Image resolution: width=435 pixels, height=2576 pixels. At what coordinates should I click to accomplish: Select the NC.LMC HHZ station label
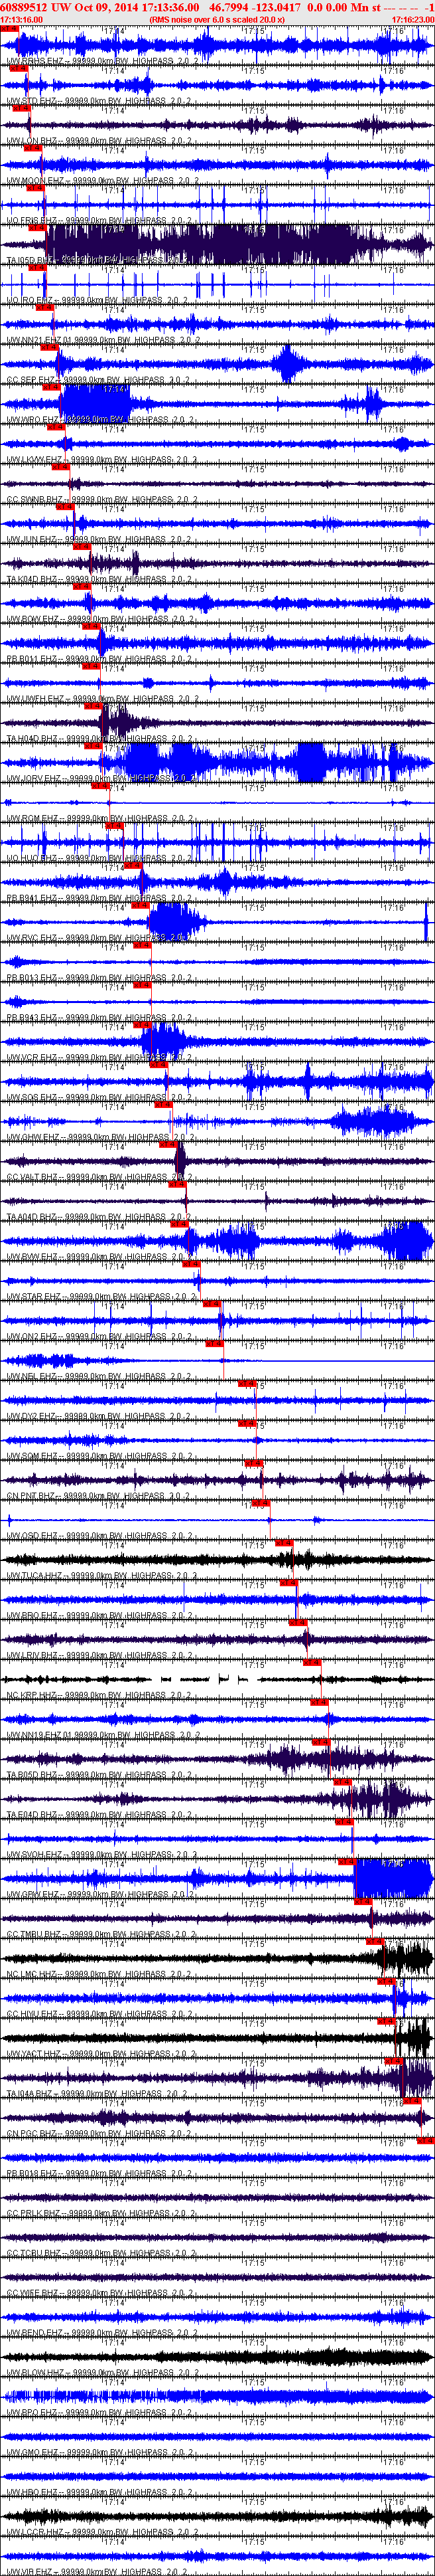(99, 1975)
